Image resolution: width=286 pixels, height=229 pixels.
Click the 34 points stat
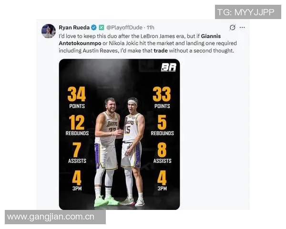tap(77, 98)
